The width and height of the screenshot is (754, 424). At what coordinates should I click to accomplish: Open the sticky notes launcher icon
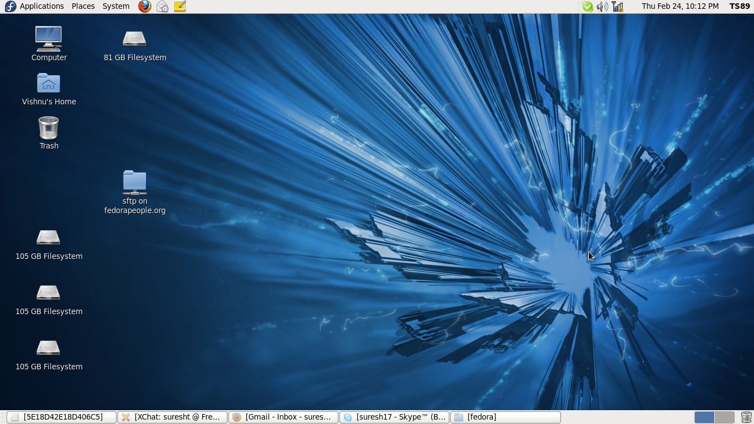click(x=180, y=6)
